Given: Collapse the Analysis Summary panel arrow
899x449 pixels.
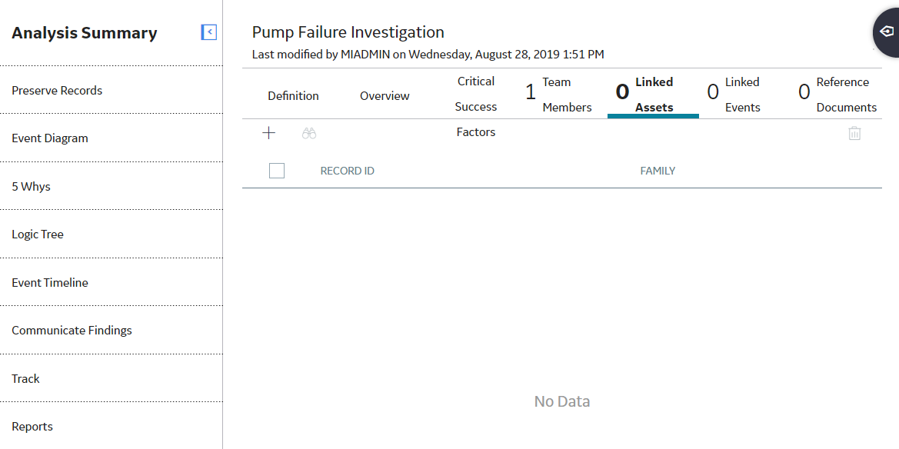Looking at the screenshot, I should point(209,32).
